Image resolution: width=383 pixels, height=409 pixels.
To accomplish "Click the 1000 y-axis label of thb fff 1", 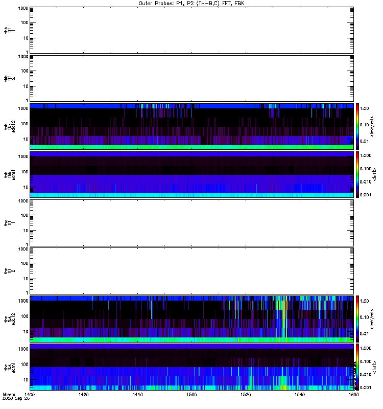I will (x=23, y=8).
